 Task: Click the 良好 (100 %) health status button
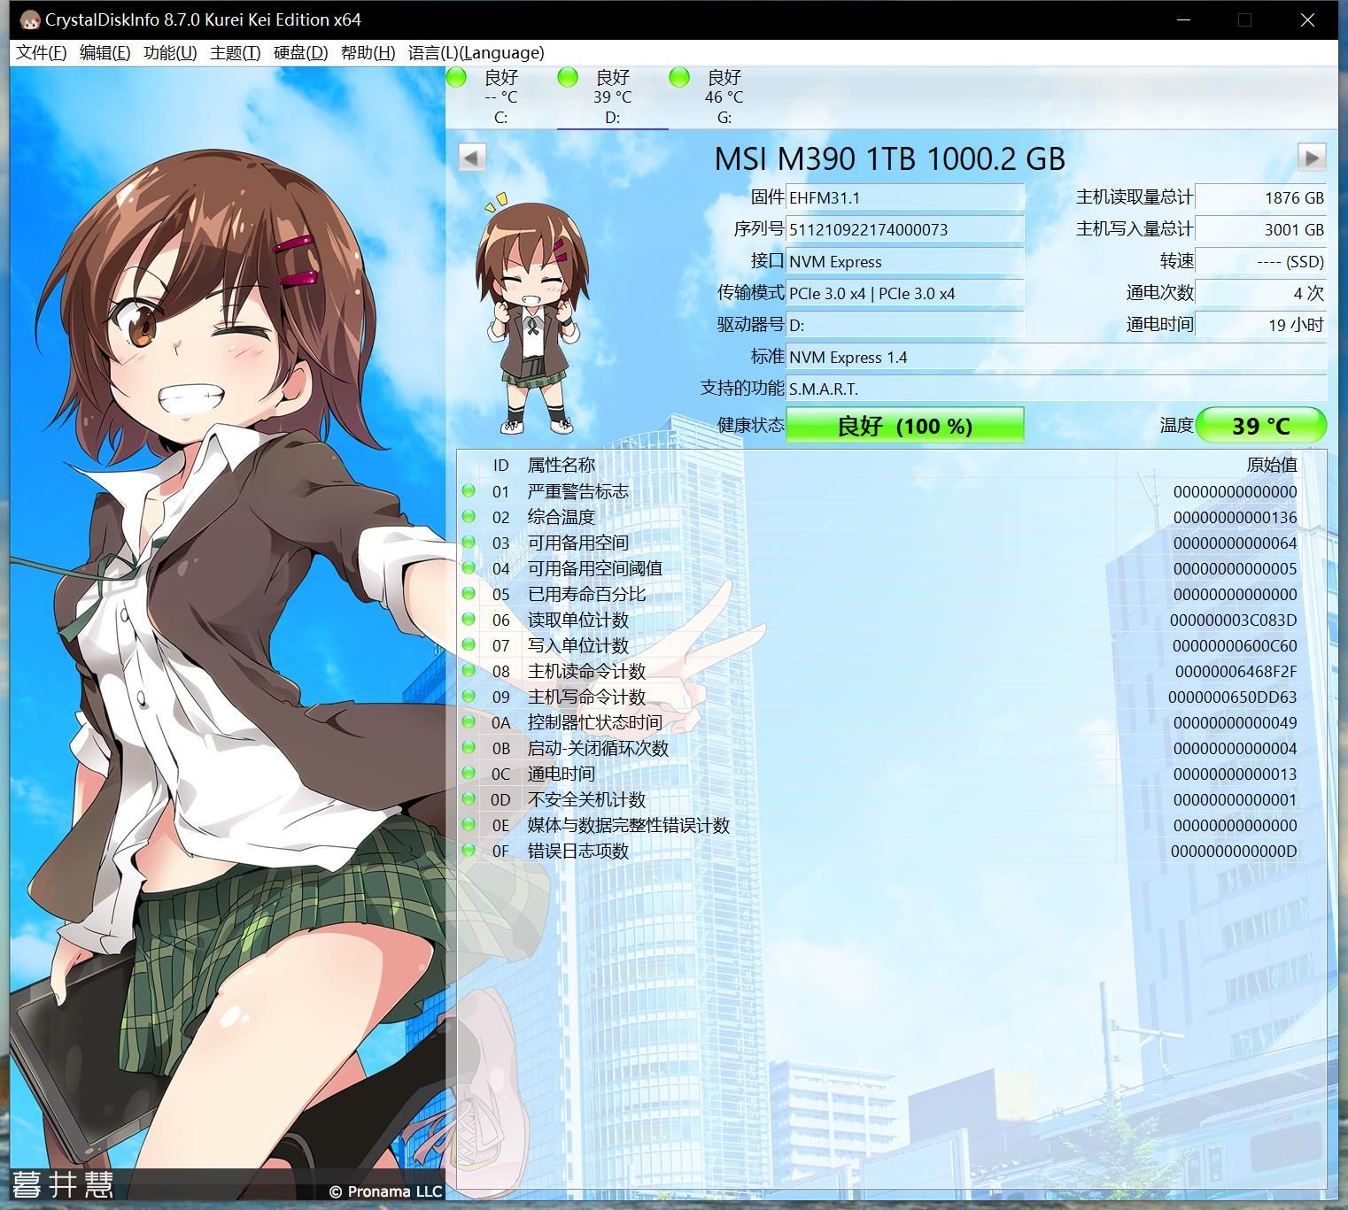tap(904, 426)
